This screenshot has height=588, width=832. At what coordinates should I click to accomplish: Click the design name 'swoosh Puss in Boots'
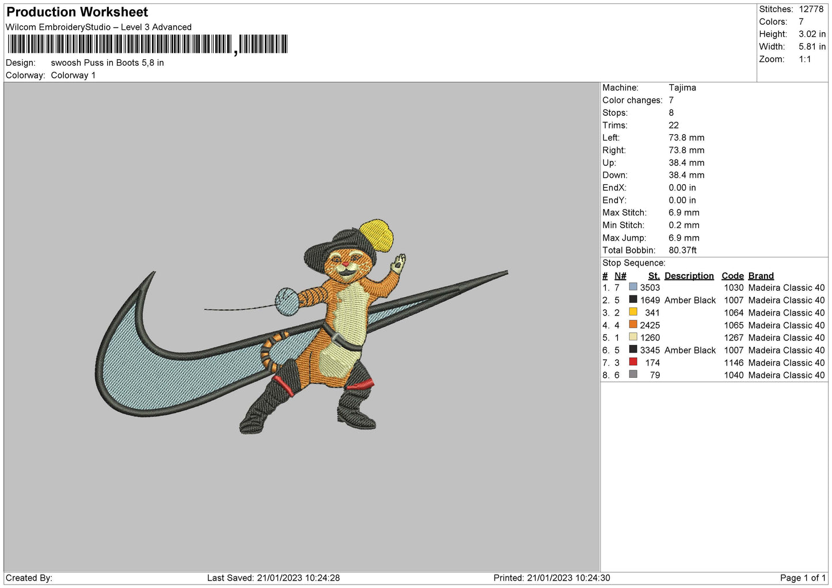[x=107, y=63]
